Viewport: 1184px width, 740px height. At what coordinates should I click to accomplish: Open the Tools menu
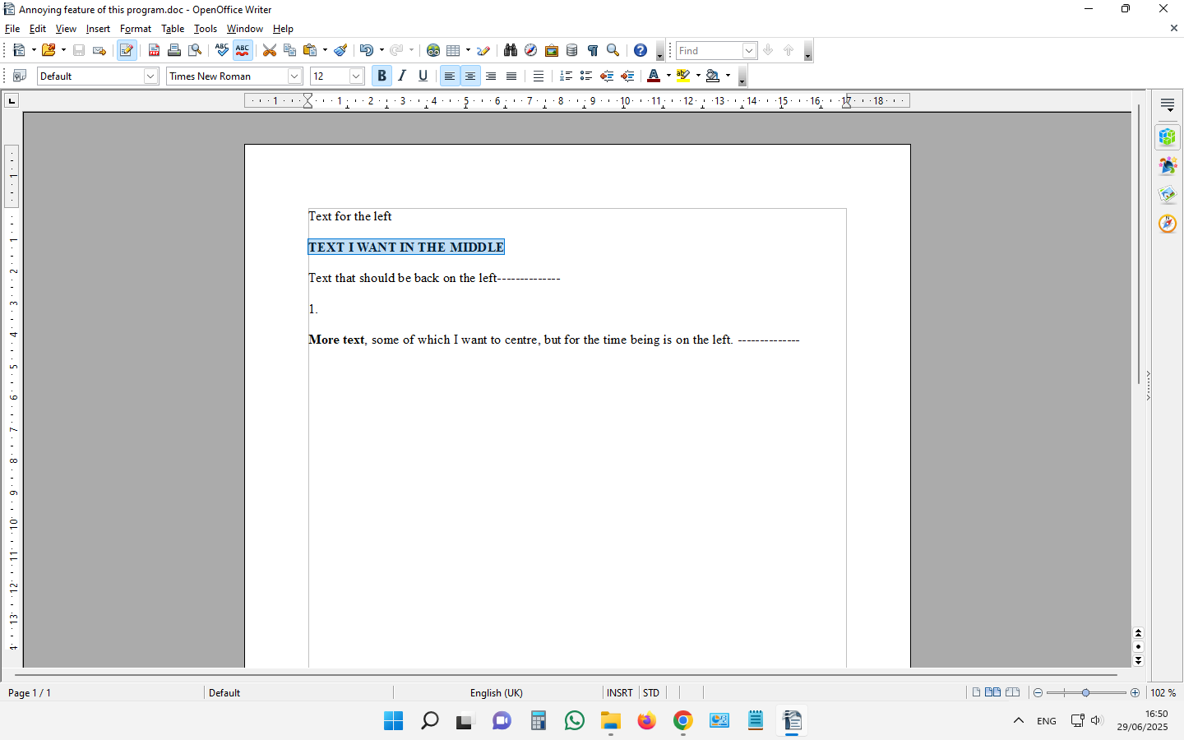[x=206, y=29]
